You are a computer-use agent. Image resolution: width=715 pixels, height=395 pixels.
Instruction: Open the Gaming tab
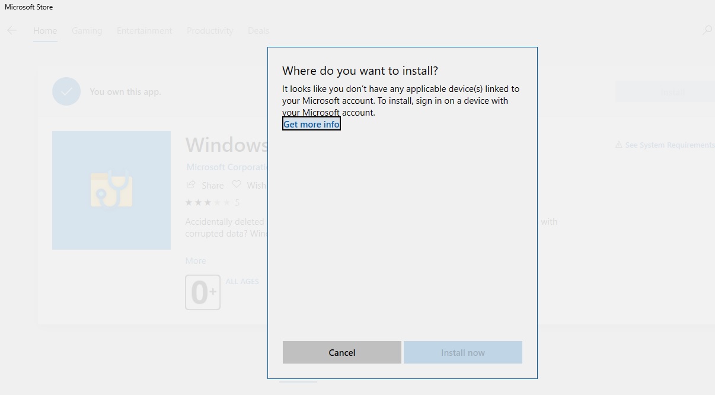pos(87,30)
